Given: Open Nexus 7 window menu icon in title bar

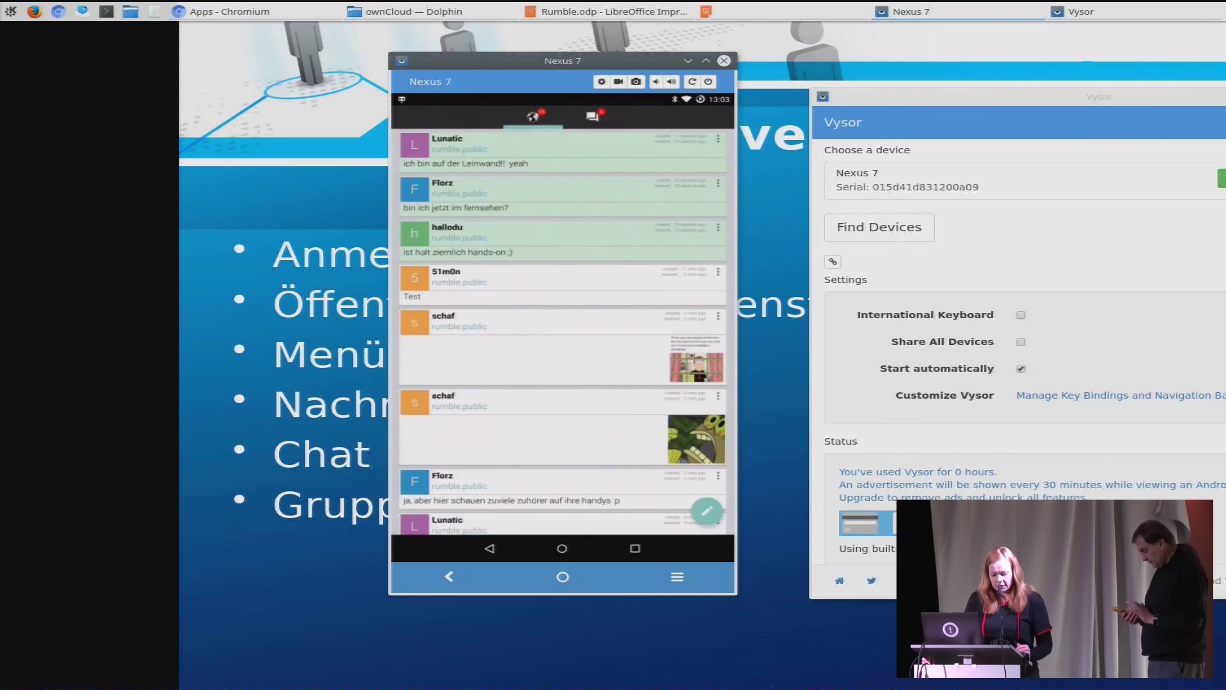Looking at the screenshot, I should [x=402, y=61].
